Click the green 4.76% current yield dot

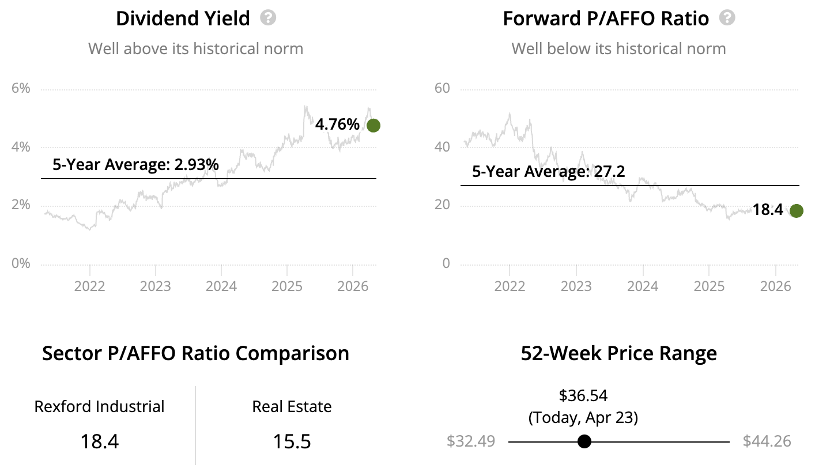[373, 125]
